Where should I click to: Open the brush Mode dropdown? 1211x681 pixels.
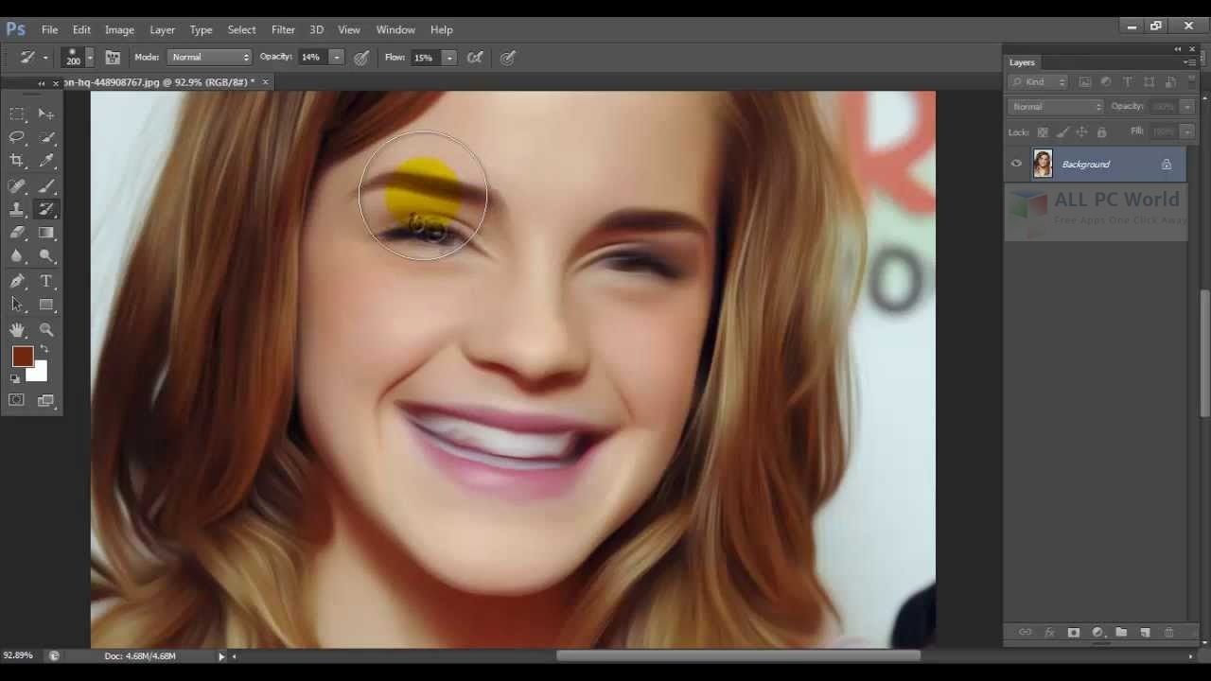click(209, 58)
